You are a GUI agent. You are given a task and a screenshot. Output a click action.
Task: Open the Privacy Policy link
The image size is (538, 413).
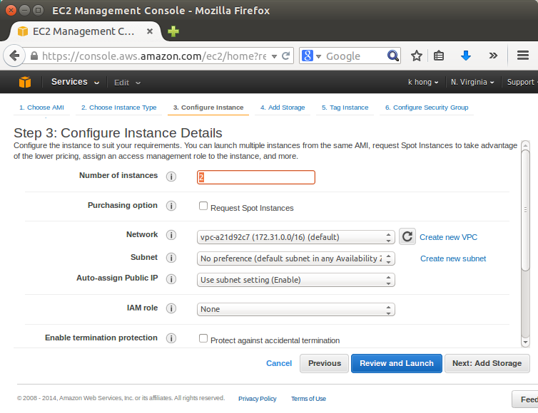tap(258, 399)
